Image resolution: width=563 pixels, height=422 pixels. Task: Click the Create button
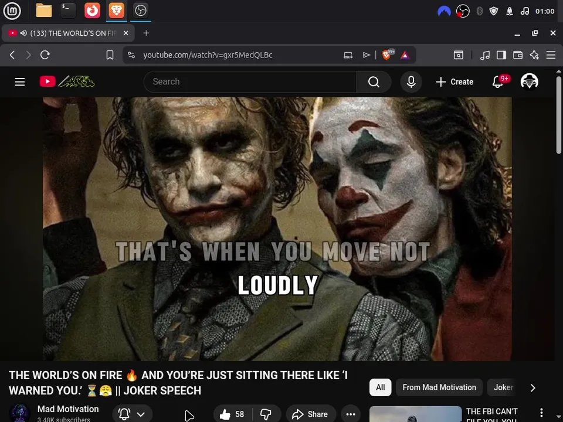pyautogui.click(x=454, y=82)
